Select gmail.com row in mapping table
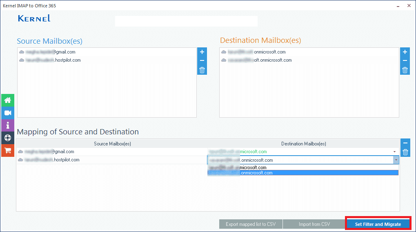The height and width of the screenshot is (232, 416). click(112, 152)
